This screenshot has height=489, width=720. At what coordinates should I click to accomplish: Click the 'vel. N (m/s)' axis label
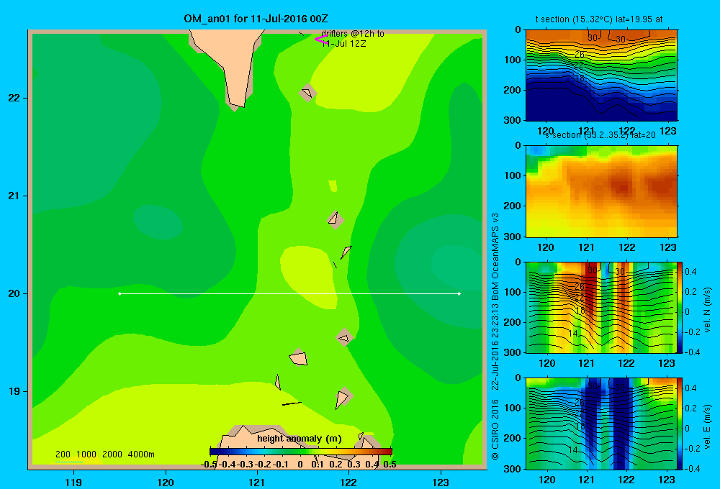click(707, 310)
